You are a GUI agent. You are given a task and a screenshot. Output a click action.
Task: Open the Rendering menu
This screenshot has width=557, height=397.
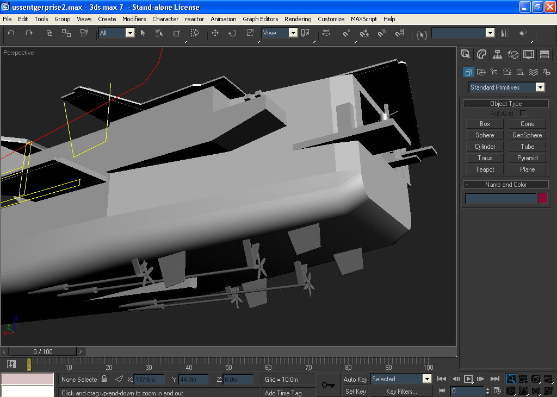tap(298, 19)
